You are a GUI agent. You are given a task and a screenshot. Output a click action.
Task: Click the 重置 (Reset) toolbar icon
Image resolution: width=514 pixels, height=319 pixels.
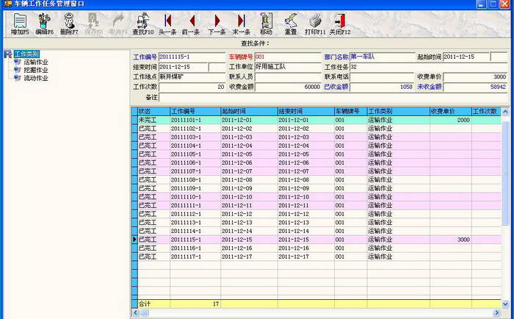291,23
